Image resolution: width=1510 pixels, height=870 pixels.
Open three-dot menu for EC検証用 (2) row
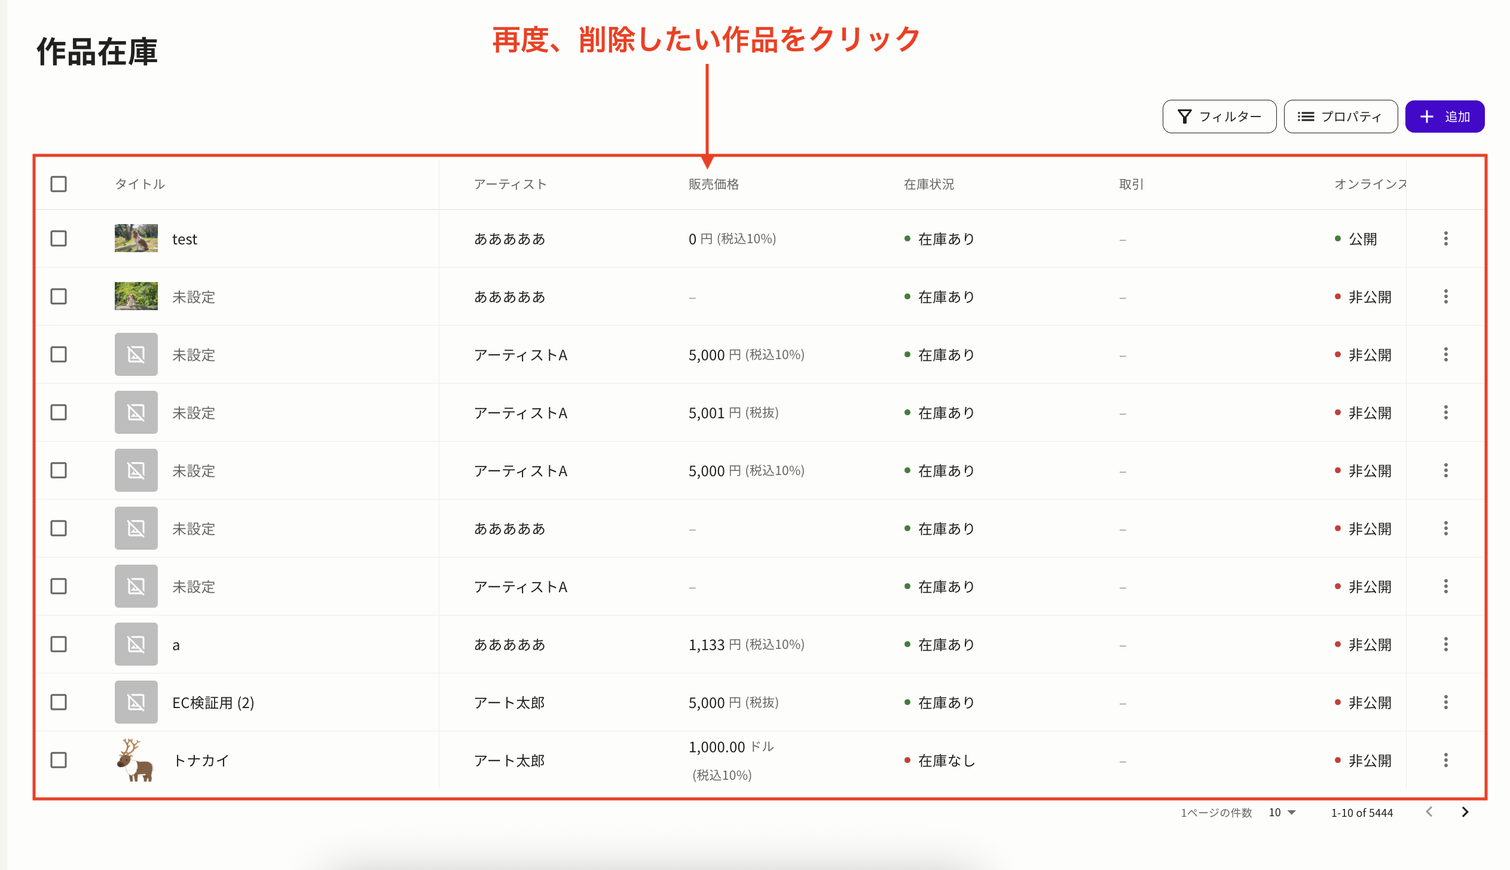click(x=1445, y=702)
